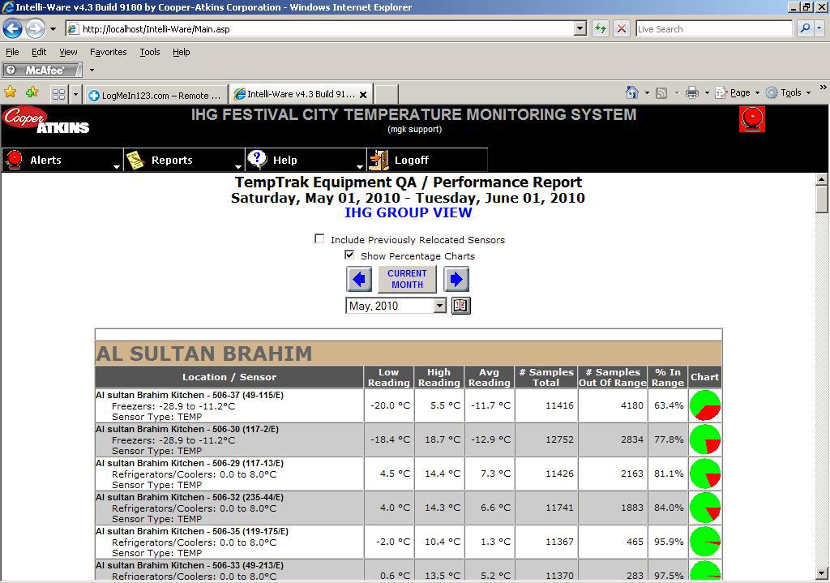Image resolution: width=830 pixels, height=583 pixels.
Task: Switch to the LogMeIn123.com tab
Action: click(156, 96)
